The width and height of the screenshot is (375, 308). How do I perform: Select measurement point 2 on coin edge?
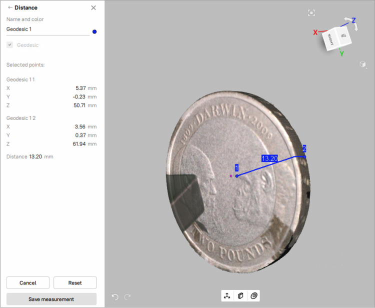pos(304,157)
